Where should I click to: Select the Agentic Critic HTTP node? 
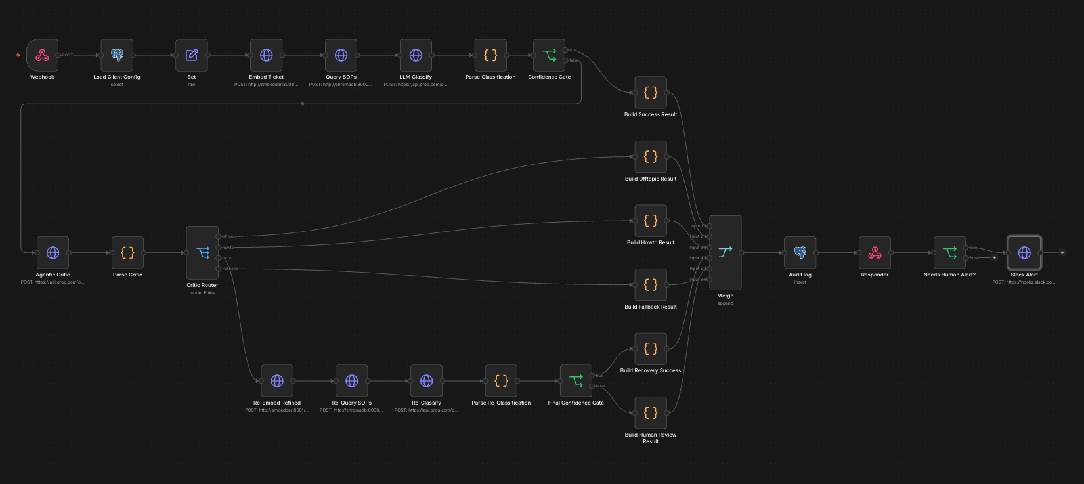[x=53, y=253]
